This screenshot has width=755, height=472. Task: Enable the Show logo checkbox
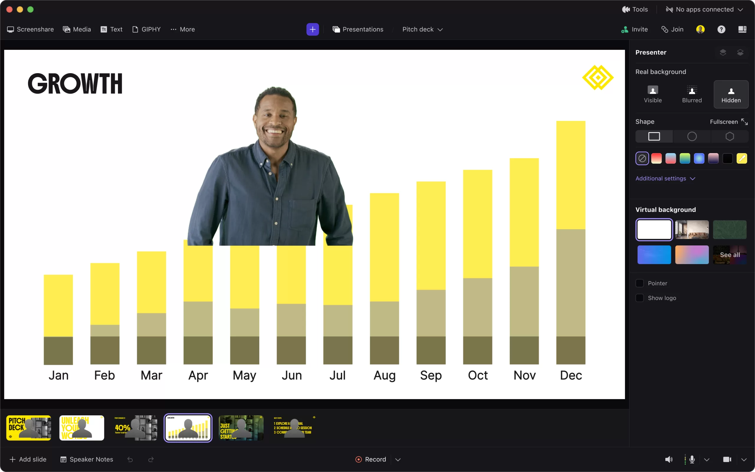pyautogui.click(x=640, y=298)
